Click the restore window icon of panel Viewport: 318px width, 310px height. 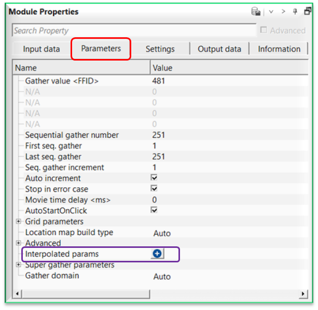307,11
